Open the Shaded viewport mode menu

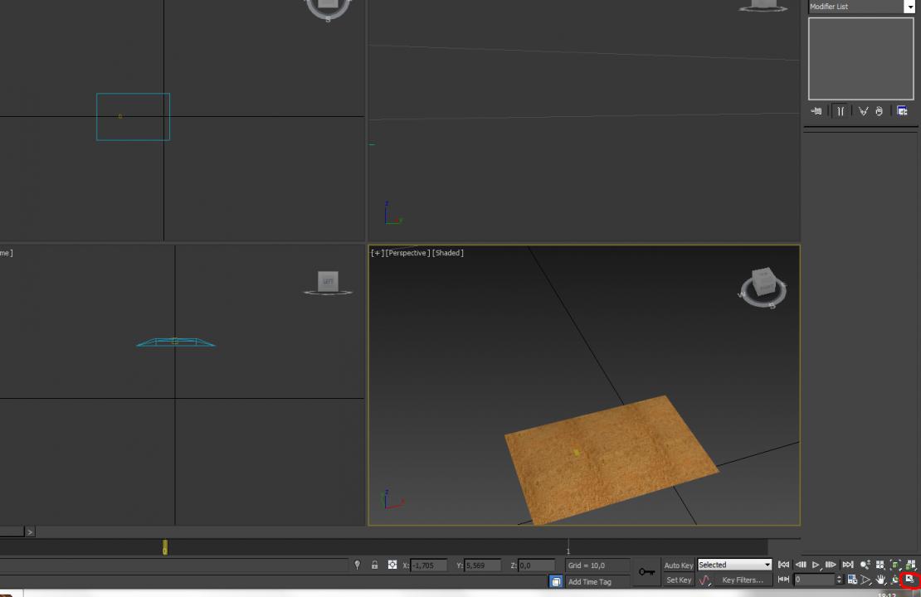click(x=448, y=253)
